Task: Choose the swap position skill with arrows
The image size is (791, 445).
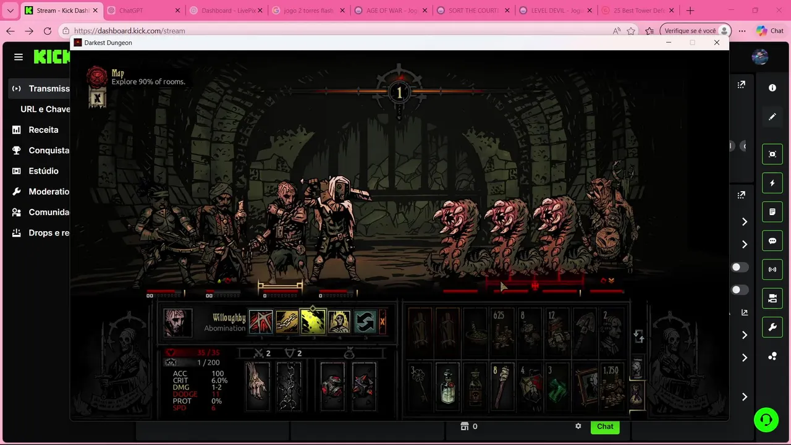Action: coord(365,321)
